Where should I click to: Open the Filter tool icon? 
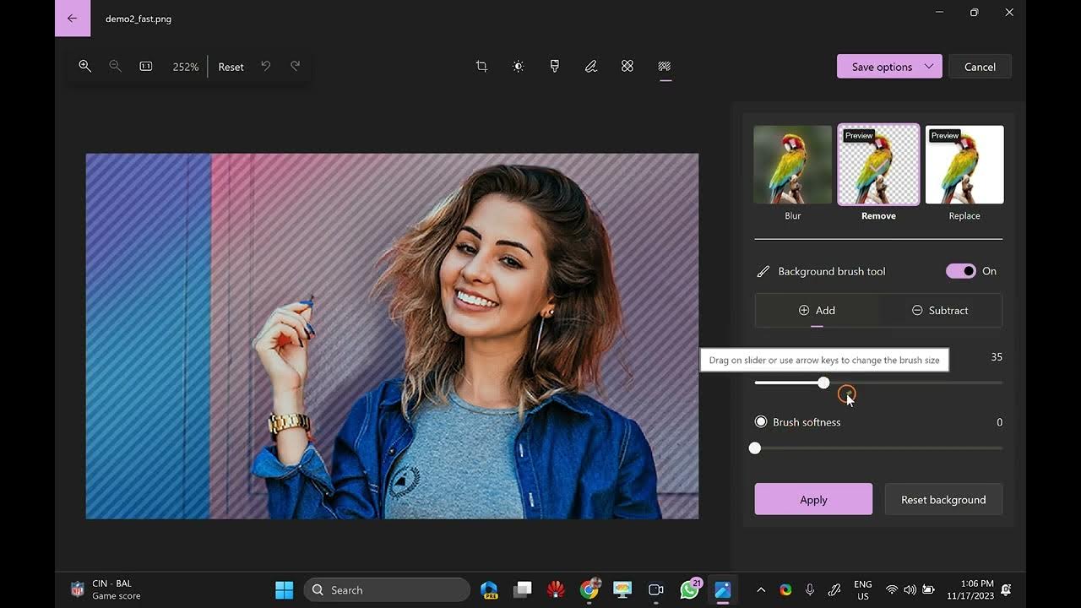tap(554, 66)
